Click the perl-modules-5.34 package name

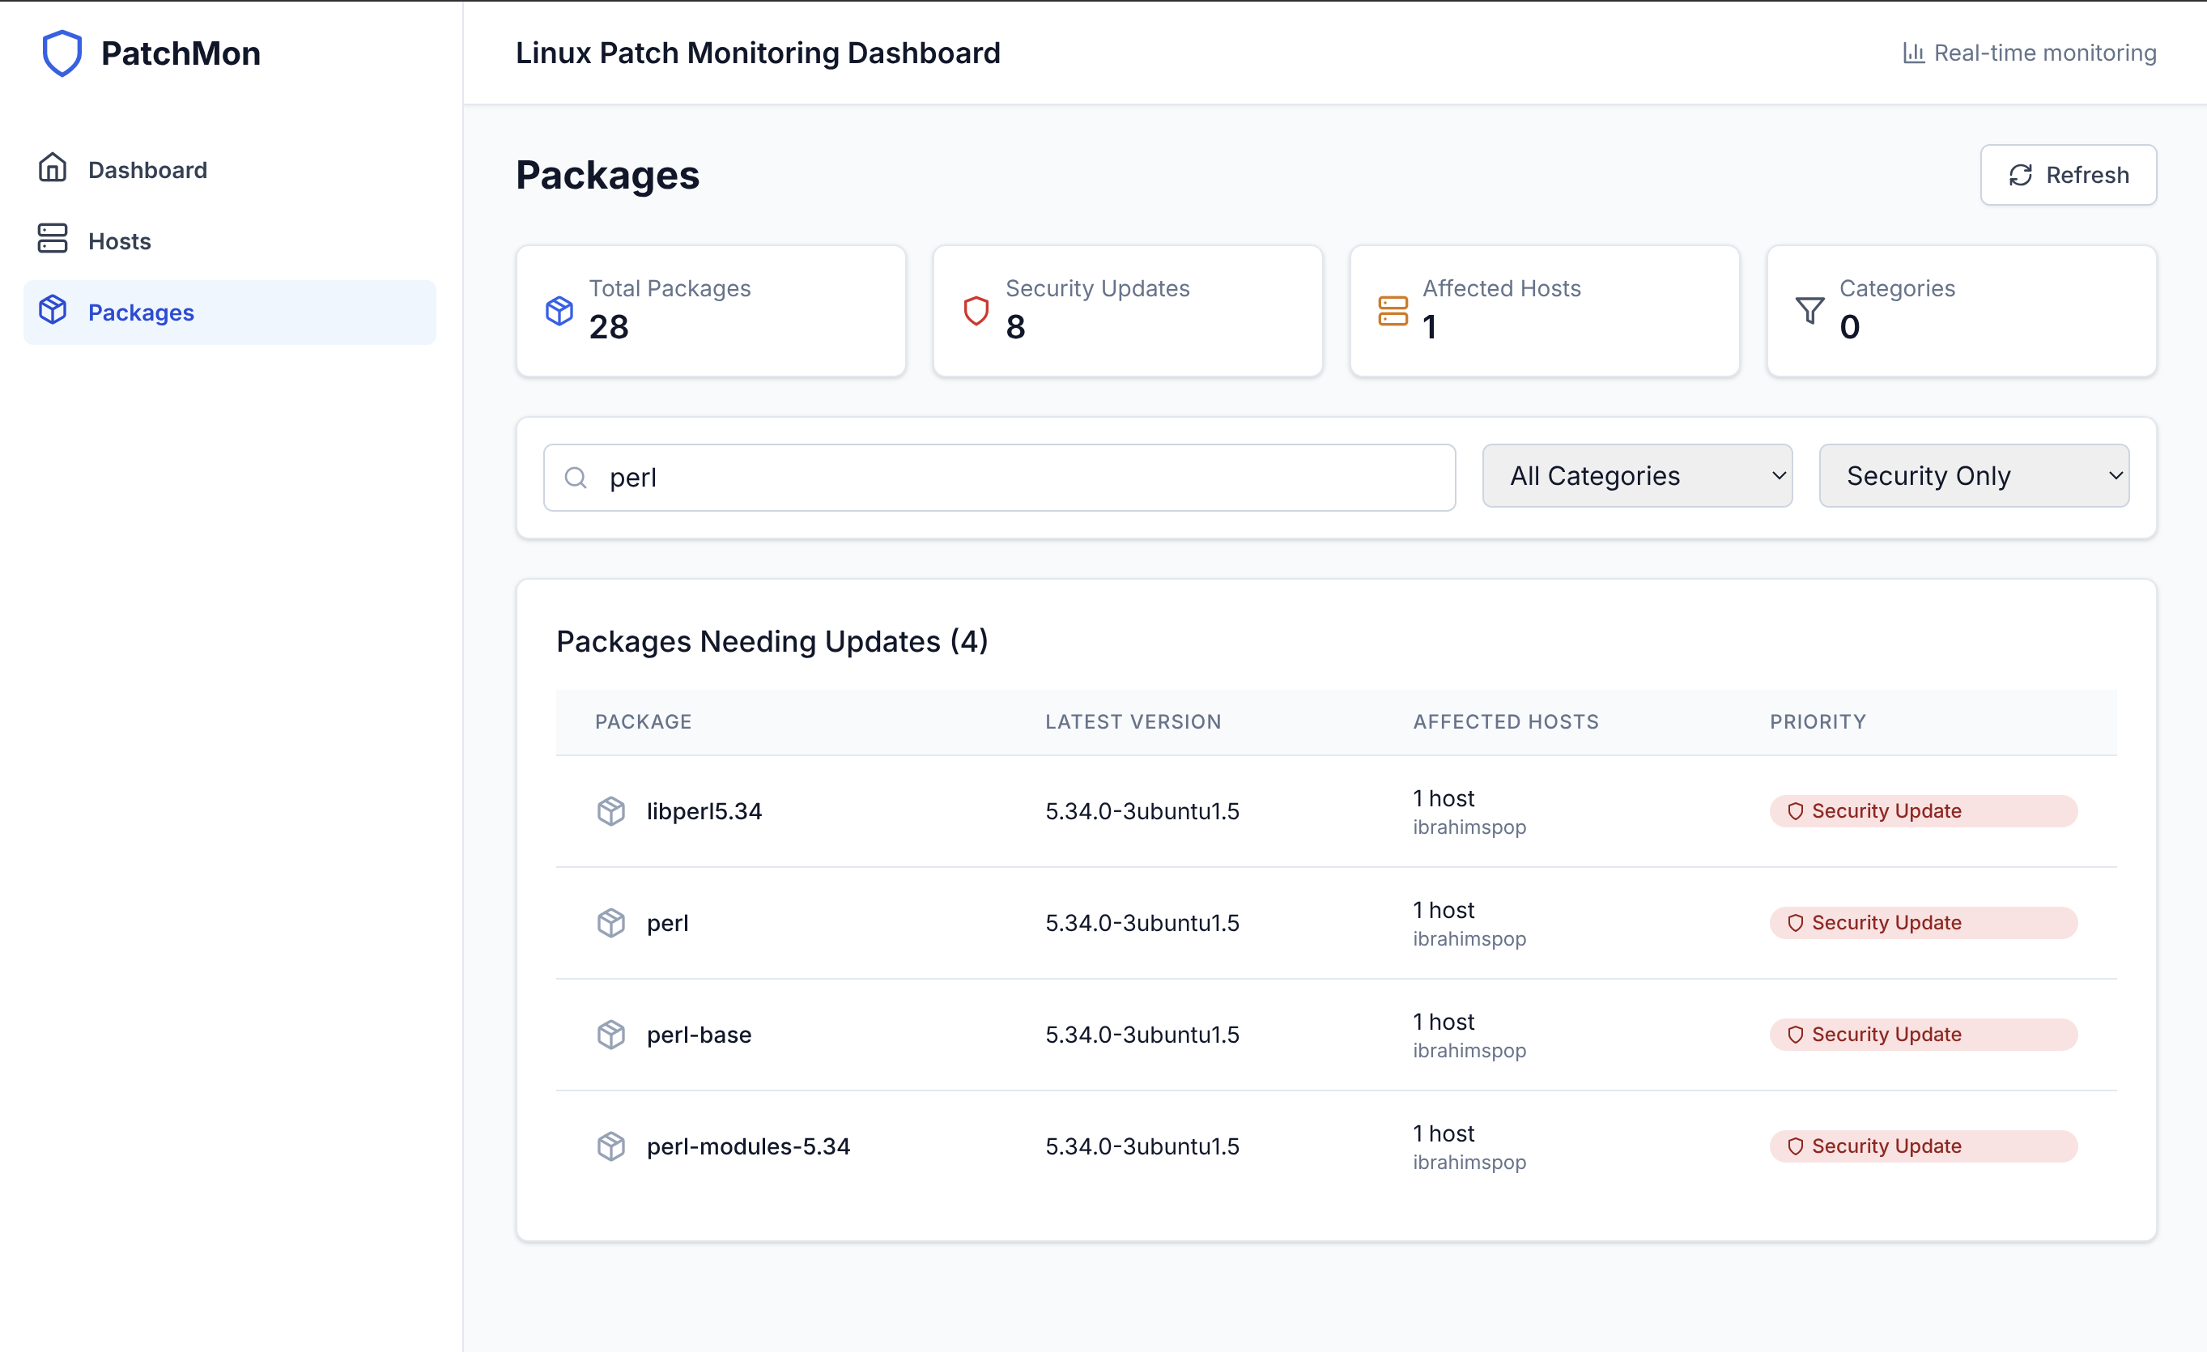click(x=748, y=1147)
